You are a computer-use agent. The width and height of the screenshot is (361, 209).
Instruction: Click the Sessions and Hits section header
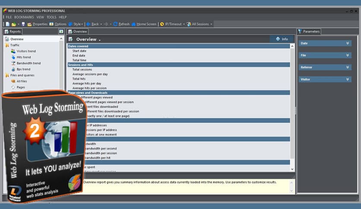178,65
